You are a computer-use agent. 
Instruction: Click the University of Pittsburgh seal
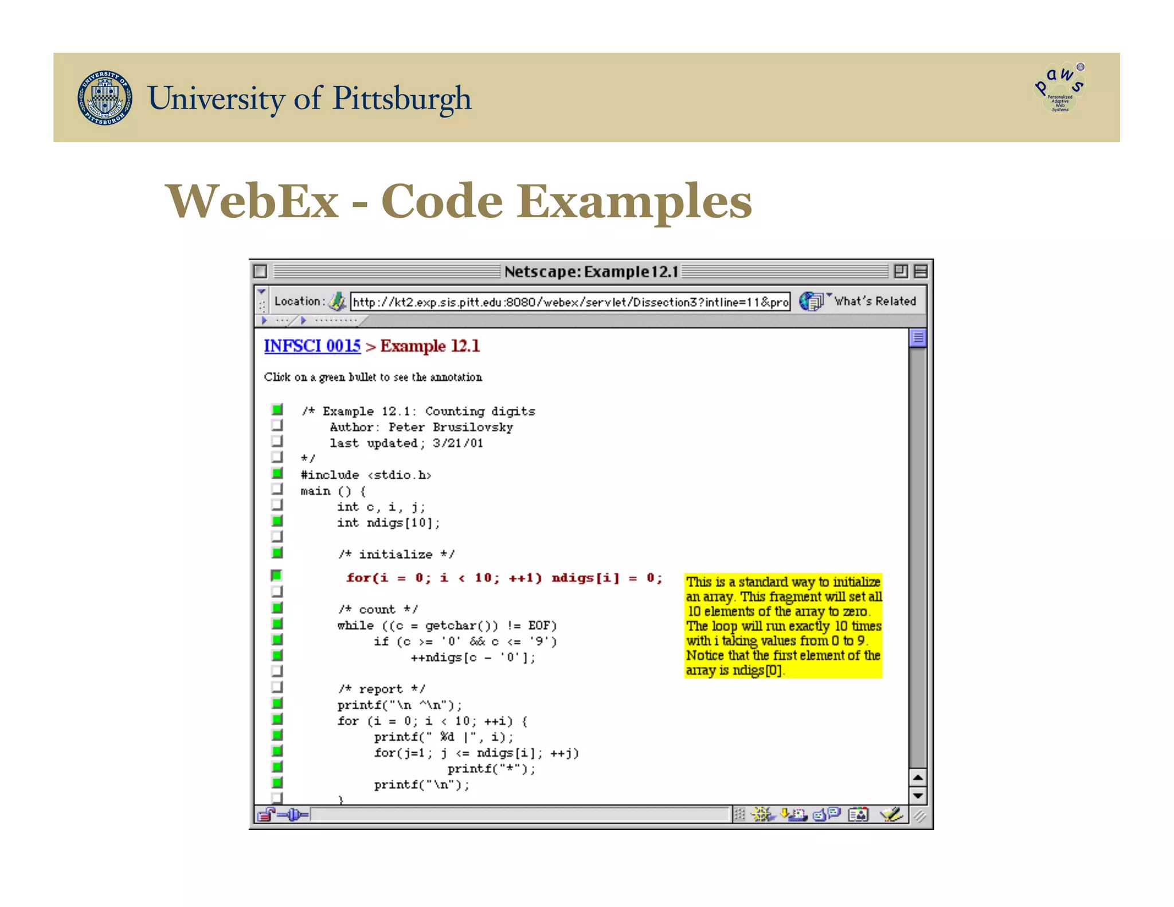point(105,98)
